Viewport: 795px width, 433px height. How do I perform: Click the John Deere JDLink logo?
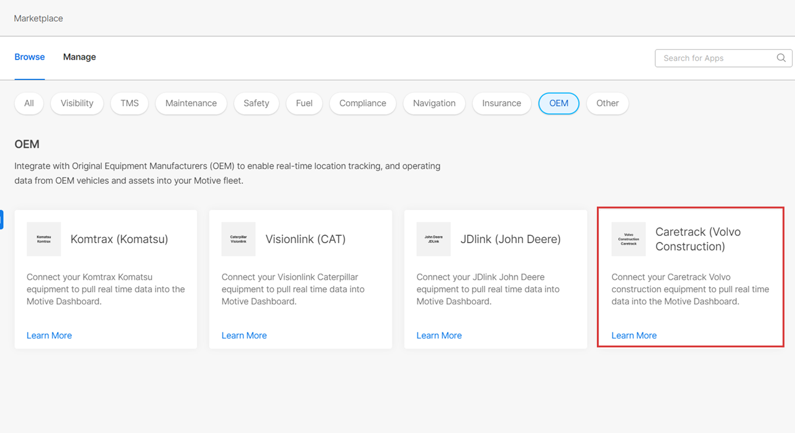coord(434,239)
